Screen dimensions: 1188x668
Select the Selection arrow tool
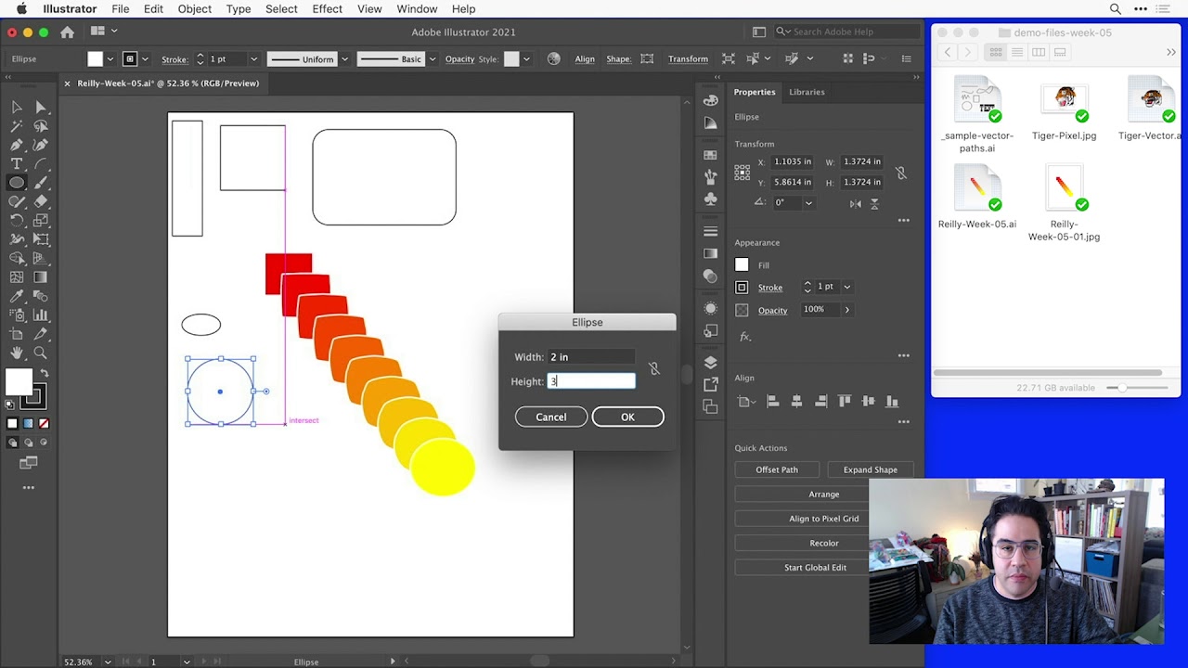[x=17, y=107]
